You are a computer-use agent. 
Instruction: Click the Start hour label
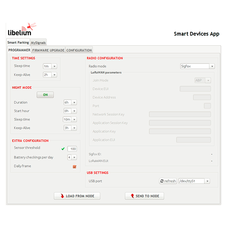coord(22,111)
